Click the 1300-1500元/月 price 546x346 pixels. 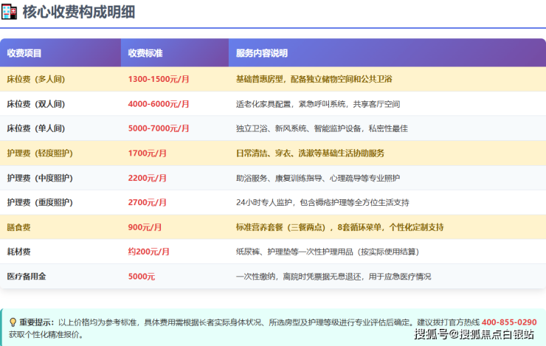click(159, 79)
